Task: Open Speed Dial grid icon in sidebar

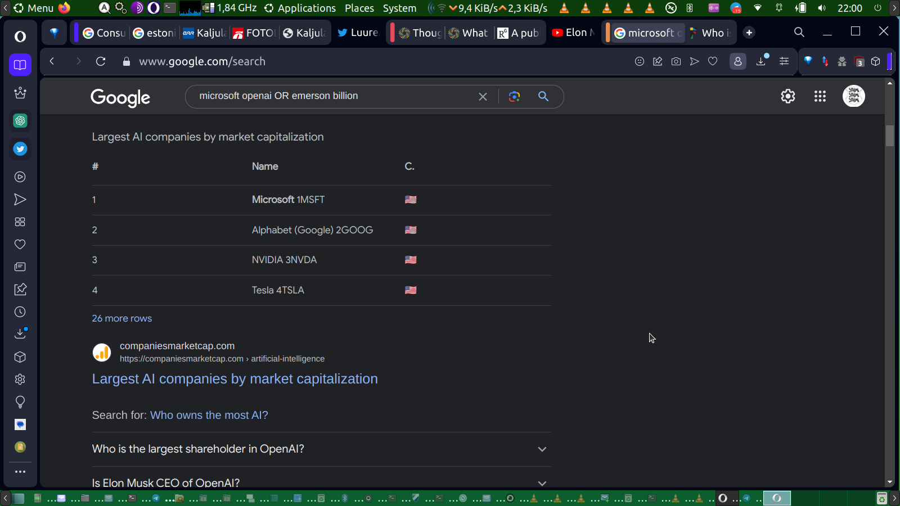Action: (20, 222)
